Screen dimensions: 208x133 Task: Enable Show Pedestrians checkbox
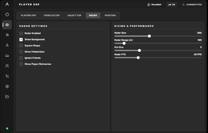coord(21,52)
